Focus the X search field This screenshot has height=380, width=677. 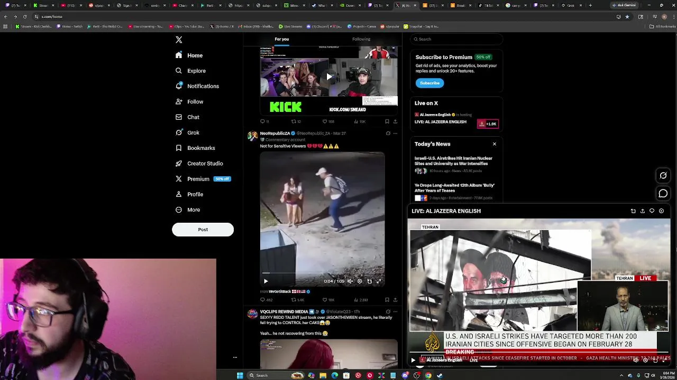456,39
